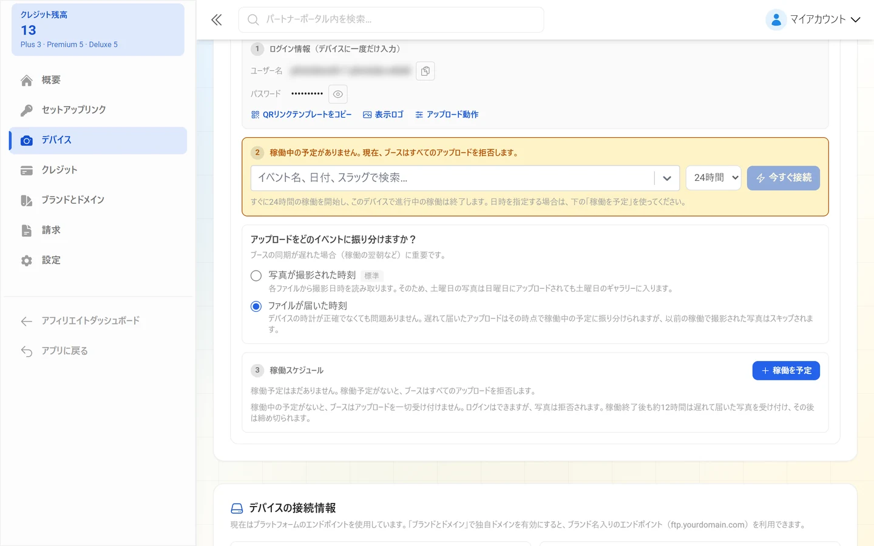Click 稼働を予定 button
This screenshot has width=874, height=546.
click(786, 371)
